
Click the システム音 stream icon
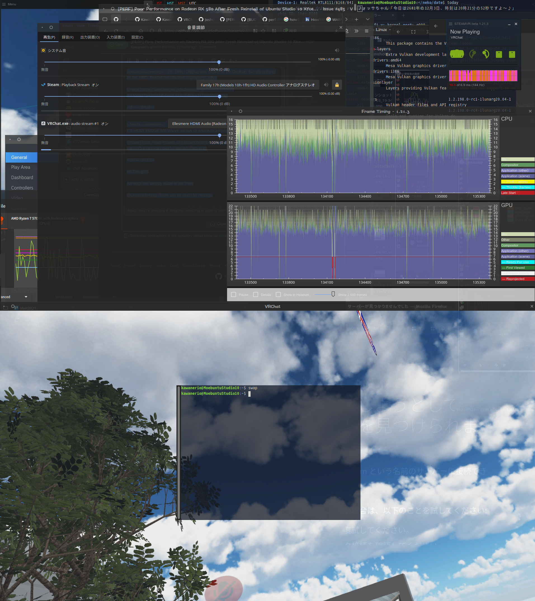(x=43, y=50)
